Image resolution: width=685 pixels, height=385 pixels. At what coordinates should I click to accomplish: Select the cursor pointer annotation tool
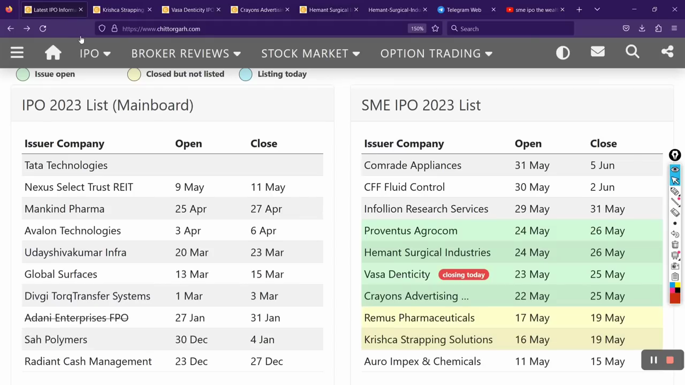point(675,180)
